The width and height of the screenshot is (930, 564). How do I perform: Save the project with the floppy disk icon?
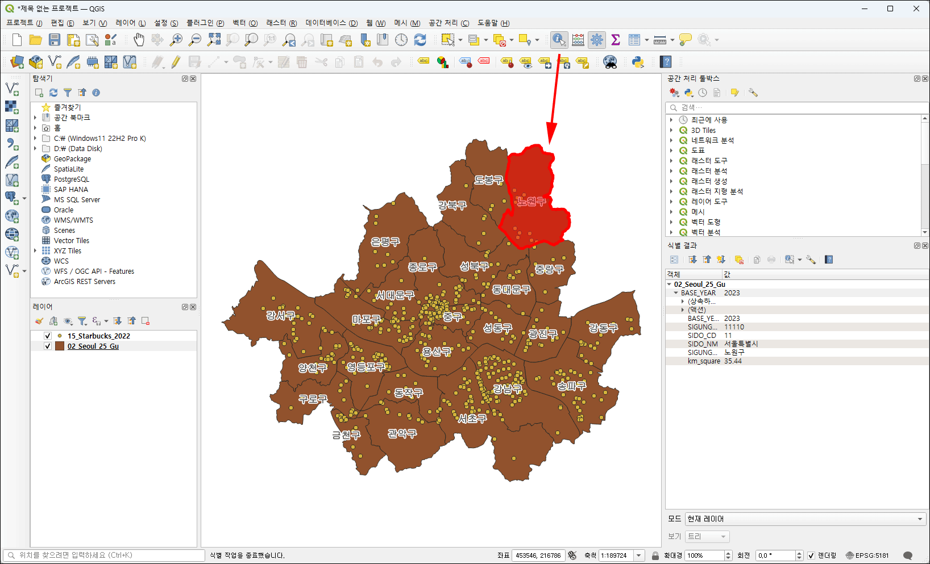click(x=55, y=40)
